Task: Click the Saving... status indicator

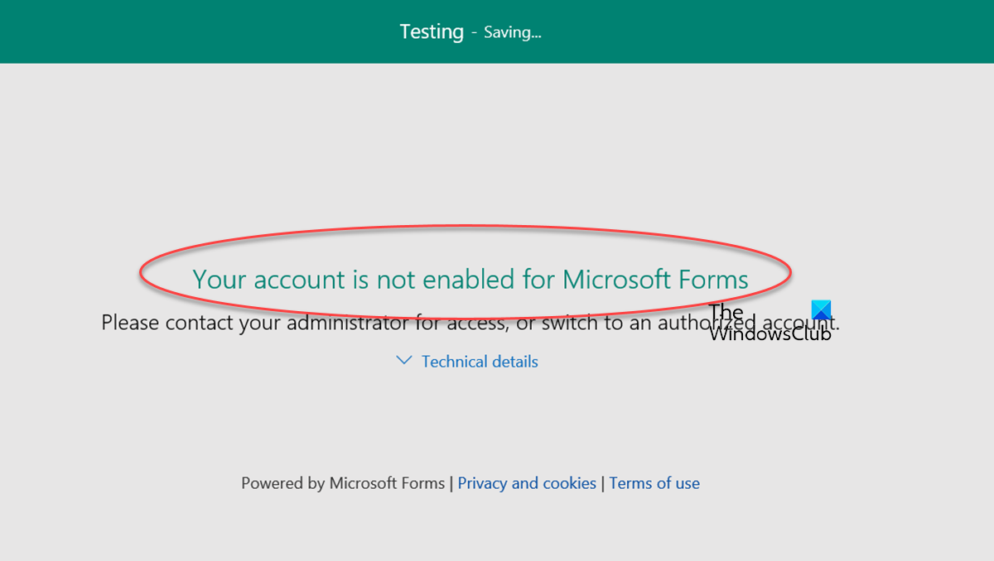Action: point(513,32)
